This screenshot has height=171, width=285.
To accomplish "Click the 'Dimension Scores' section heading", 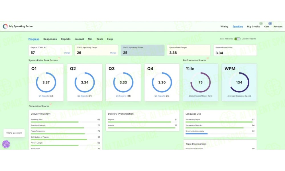I will (39, 106).
